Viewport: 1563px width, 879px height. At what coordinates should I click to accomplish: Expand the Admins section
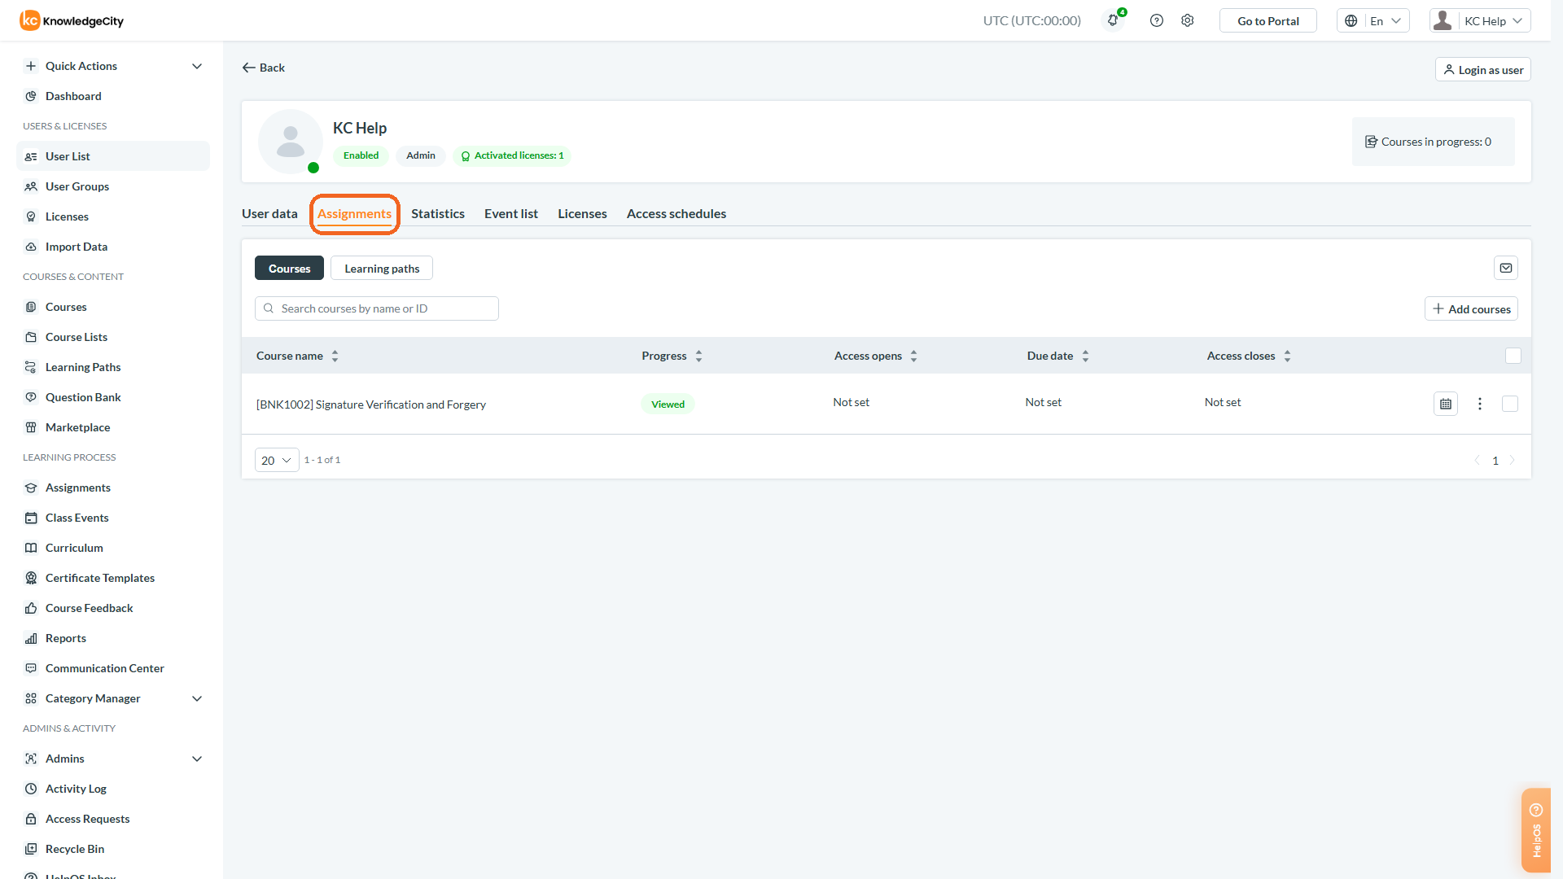(113, 759)
